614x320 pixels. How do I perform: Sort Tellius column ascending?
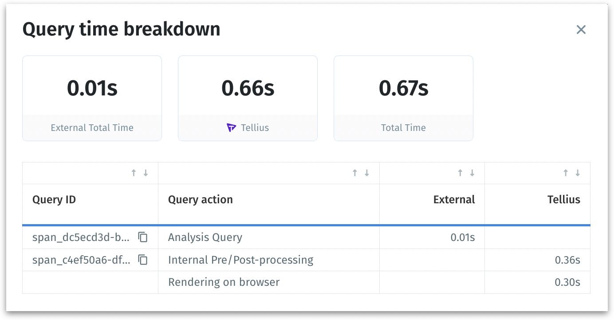566,173
